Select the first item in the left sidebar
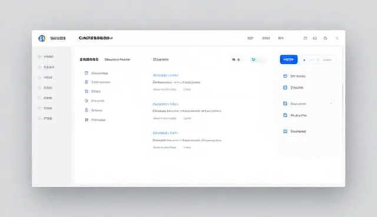 (x=46, y=57)
